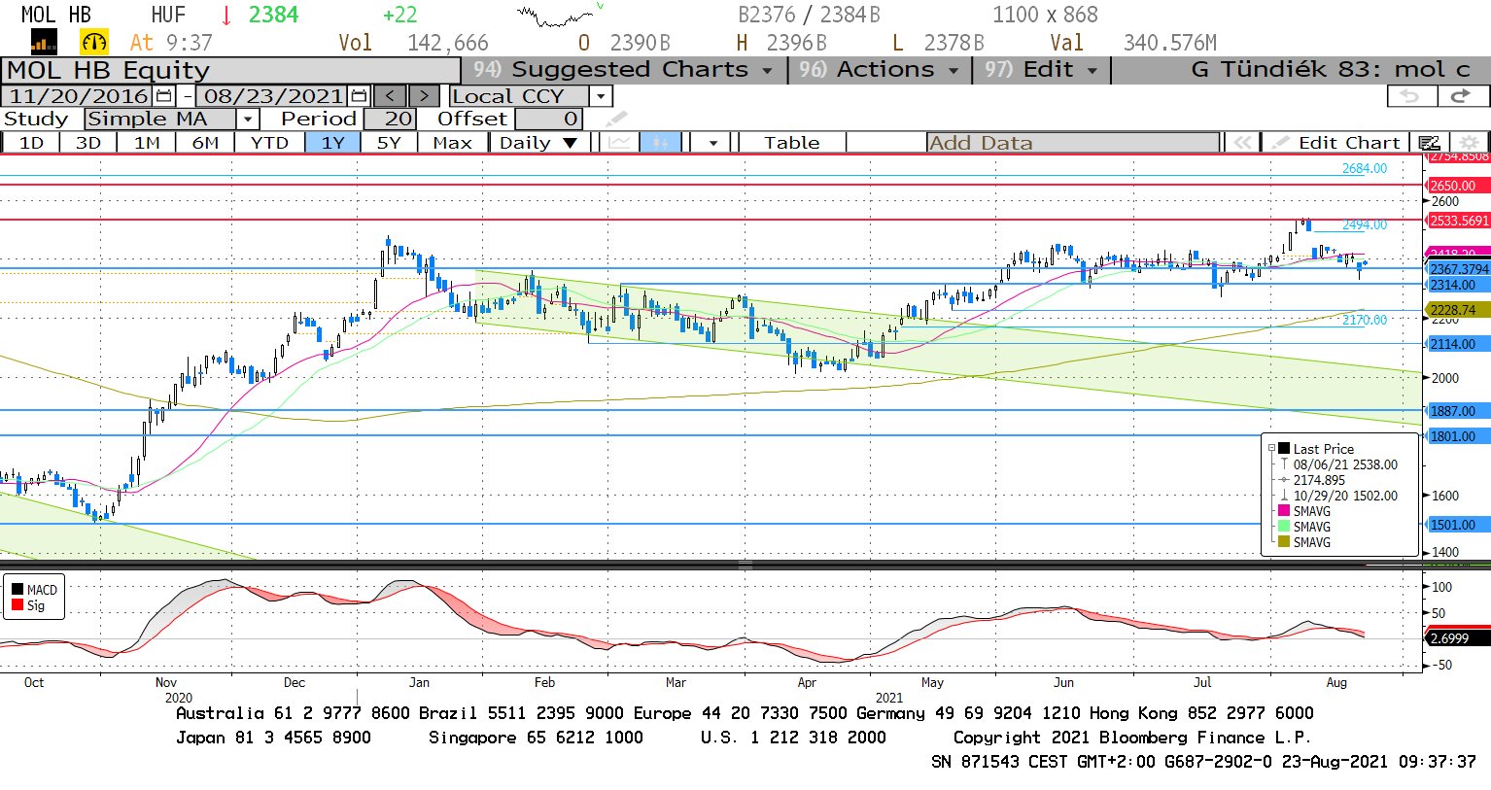
Task: Click the average 2174.895 marker in legend
Action: coord(1284,480)
